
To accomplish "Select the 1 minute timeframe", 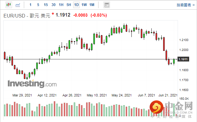I will pyautogui.click(x=31, y=5).
